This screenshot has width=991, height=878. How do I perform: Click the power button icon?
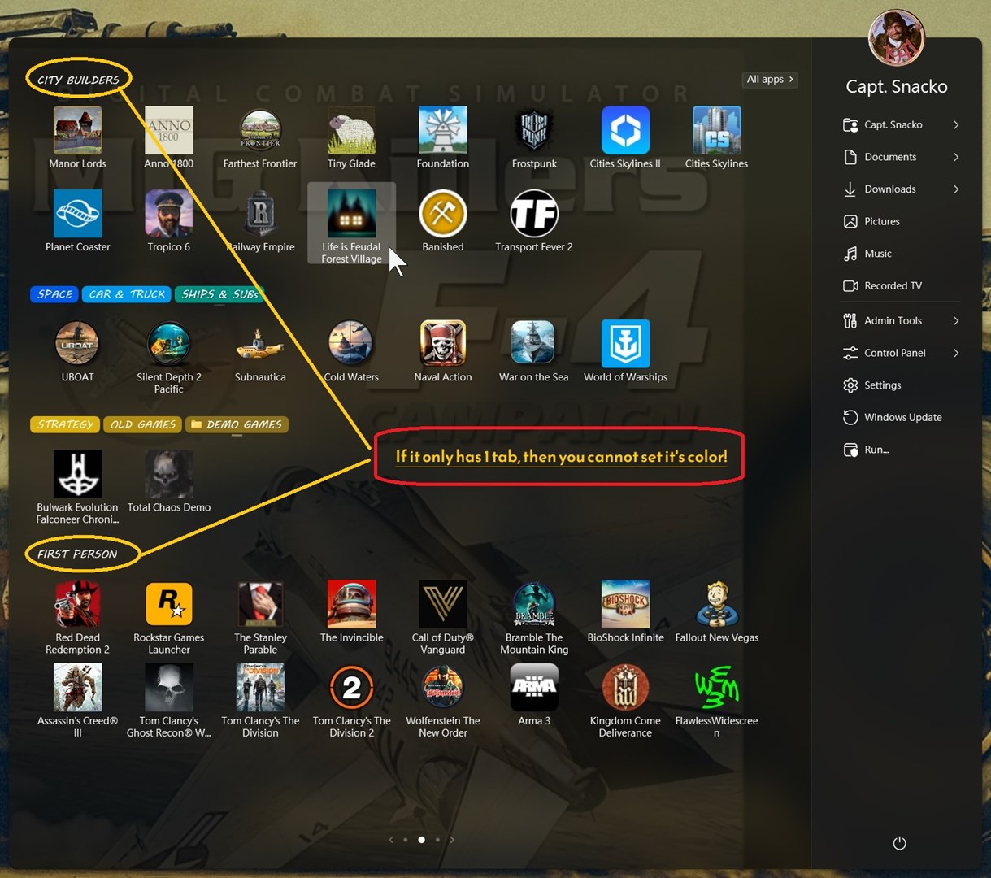[899, 843]
